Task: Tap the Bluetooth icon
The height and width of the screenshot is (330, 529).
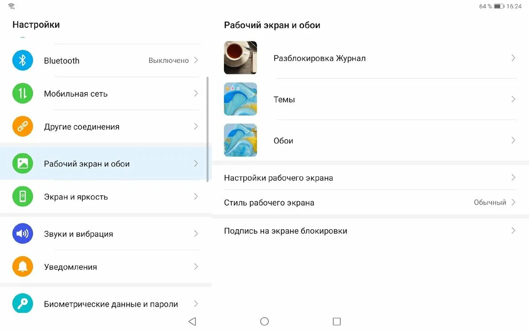Action: [22, 60]
